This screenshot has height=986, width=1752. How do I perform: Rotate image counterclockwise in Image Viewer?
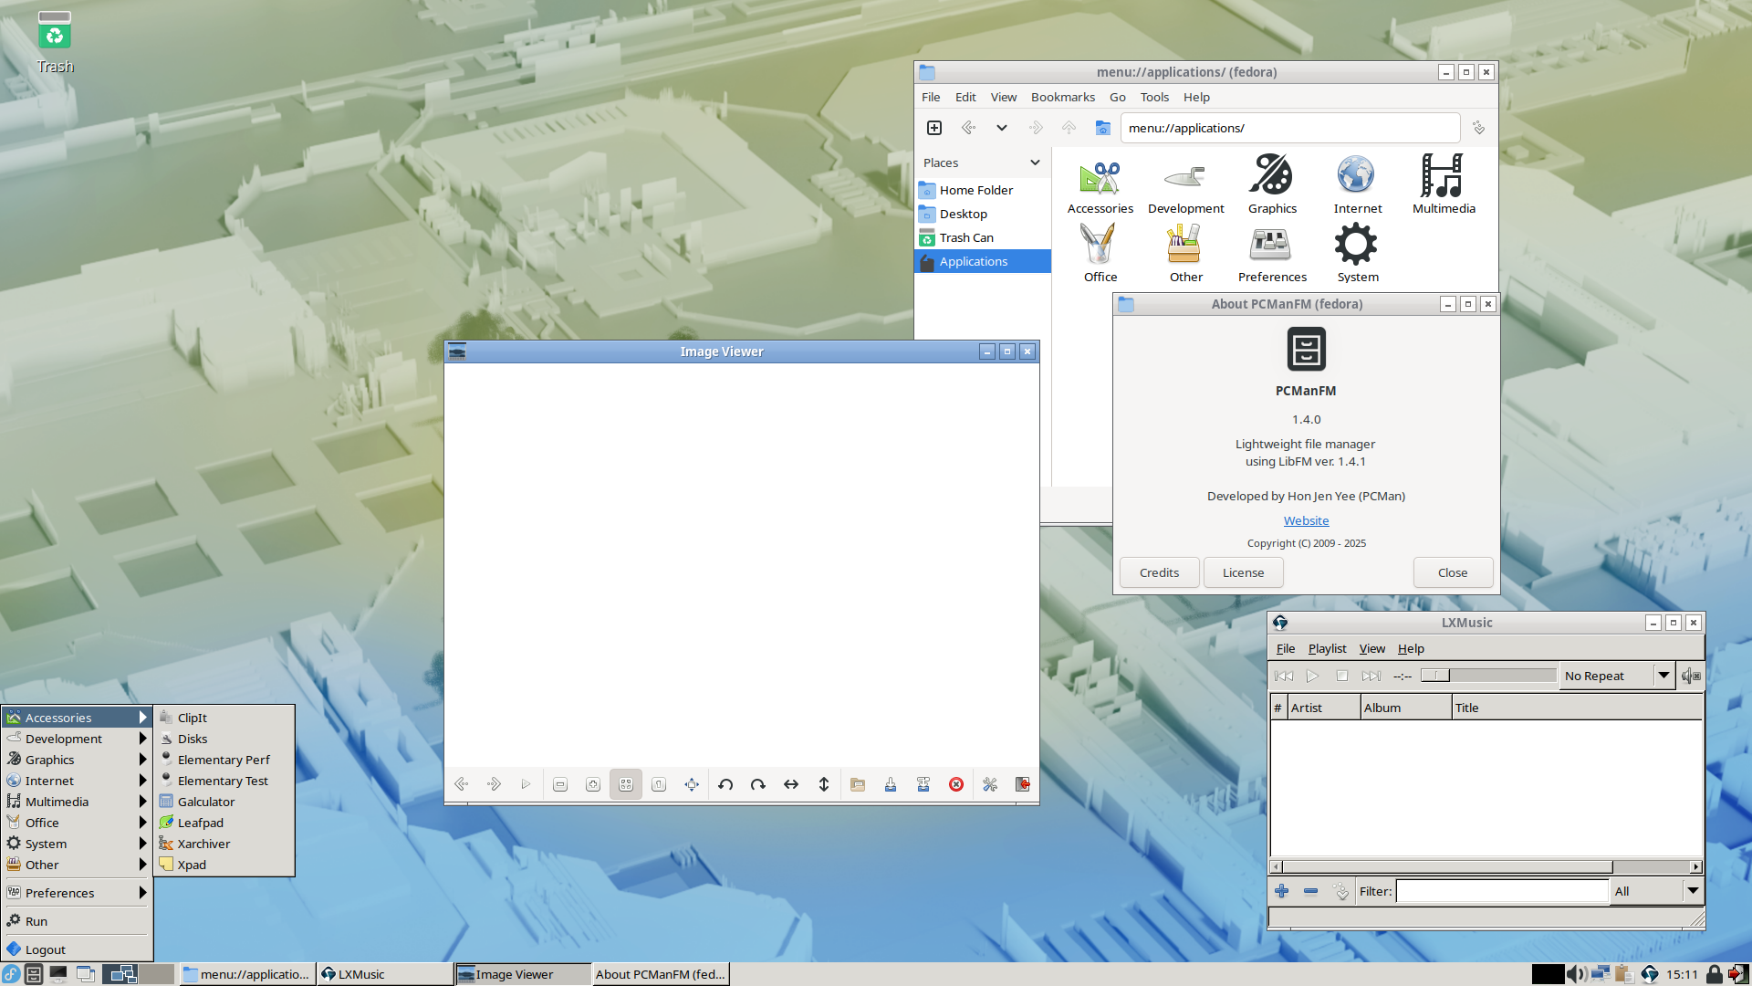pyautogui.click(x=725, y=784)
